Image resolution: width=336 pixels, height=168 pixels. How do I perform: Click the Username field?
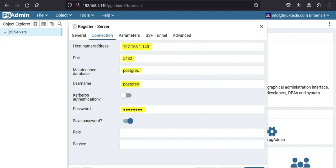[x=192, y=84]
